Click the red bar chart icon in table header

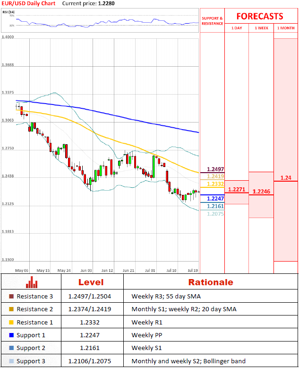[32, 282]
